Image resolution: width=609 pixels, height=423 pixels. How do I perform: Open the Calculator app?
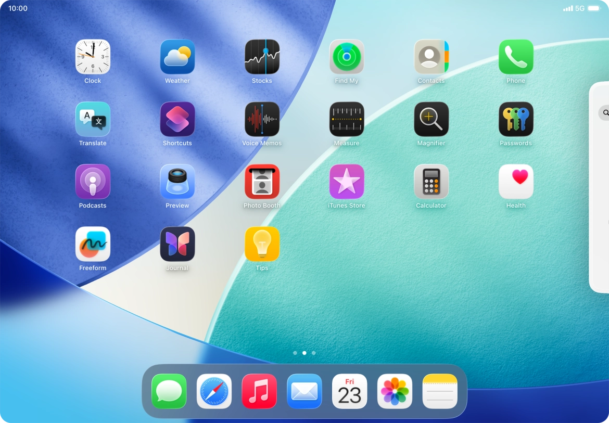click(431, 182)
